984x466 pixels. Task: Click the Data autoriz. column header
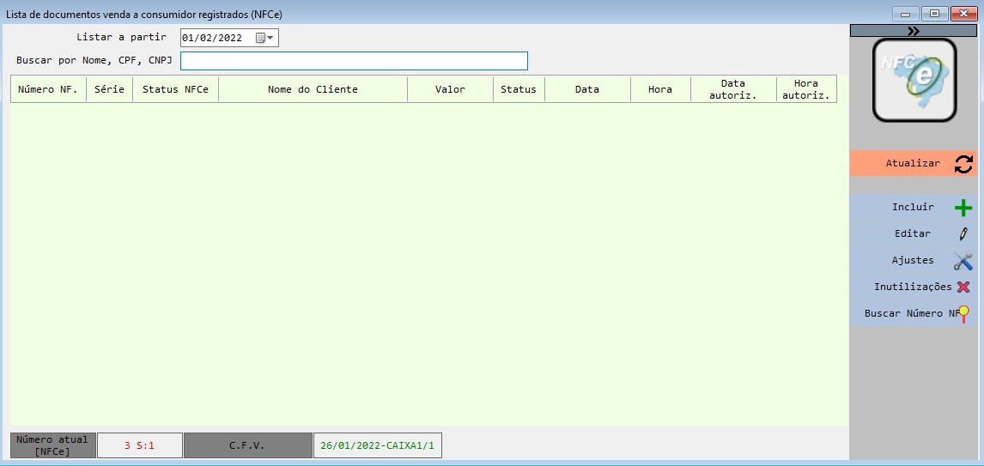732,89
